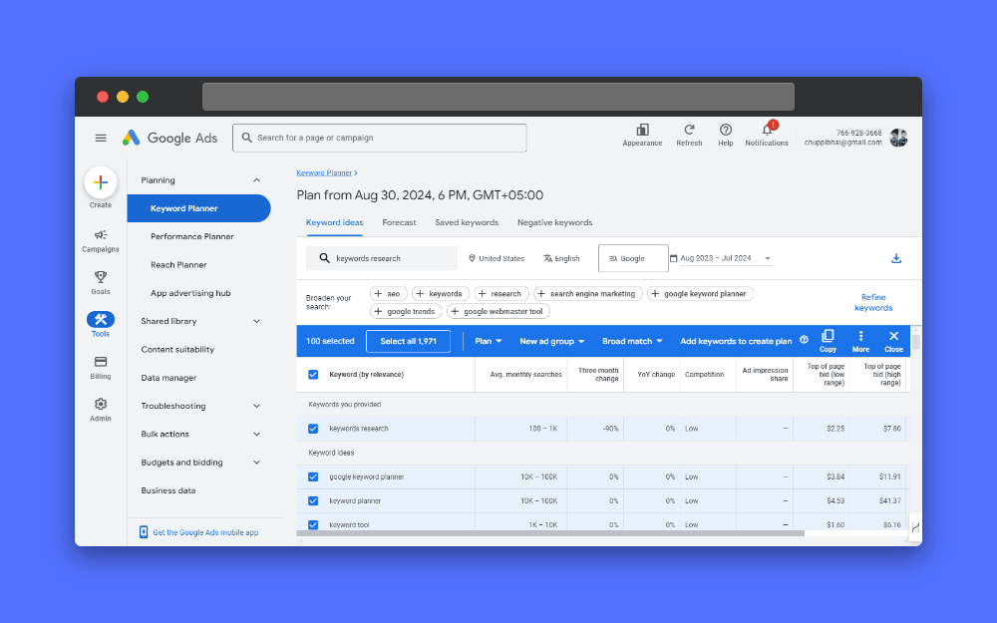Change United States location setting

(x=497, y=259)
